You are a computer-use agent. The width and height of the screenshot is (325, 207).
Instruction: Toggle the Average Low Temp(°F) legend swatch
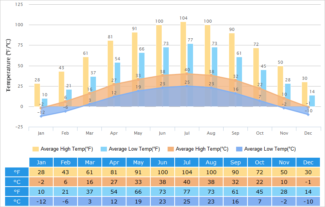tap(104, 149)
